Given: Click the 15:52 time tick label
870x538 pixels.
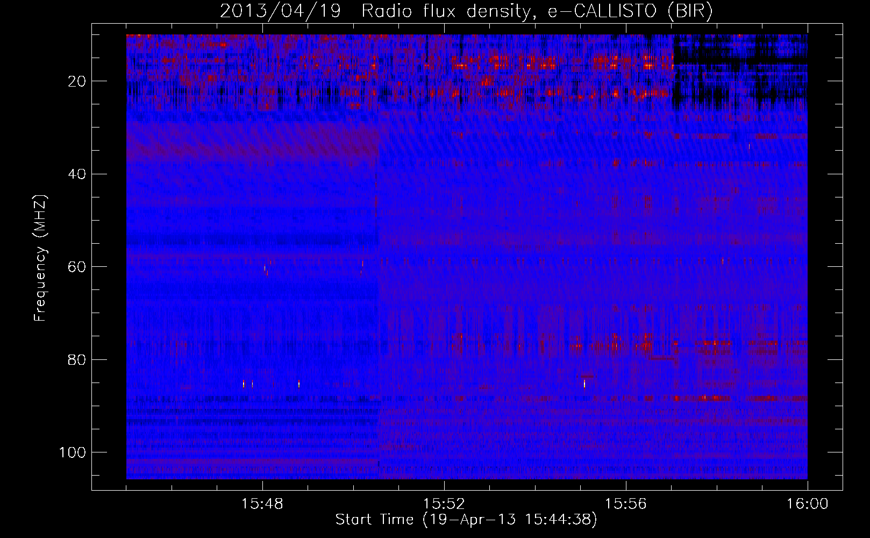Looking at the screenshot, I should click(444, 504).
